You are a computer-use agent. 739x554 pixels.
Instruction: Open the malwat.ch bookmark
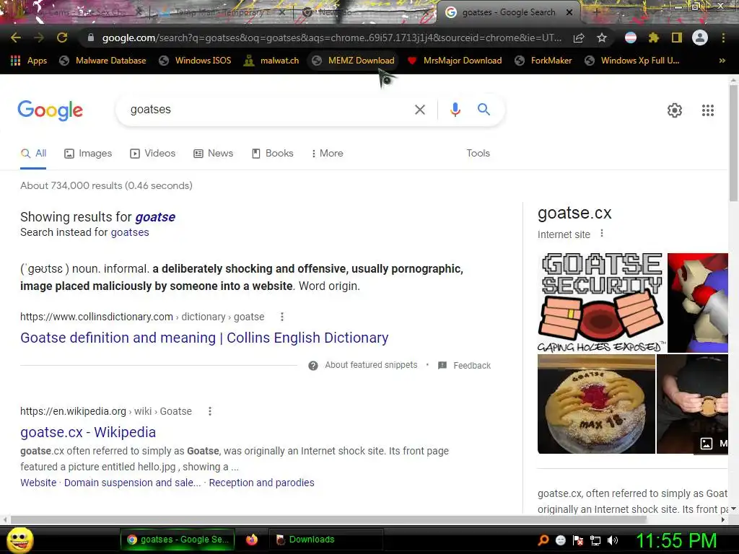pyautogui.click(x=271, y=61)
